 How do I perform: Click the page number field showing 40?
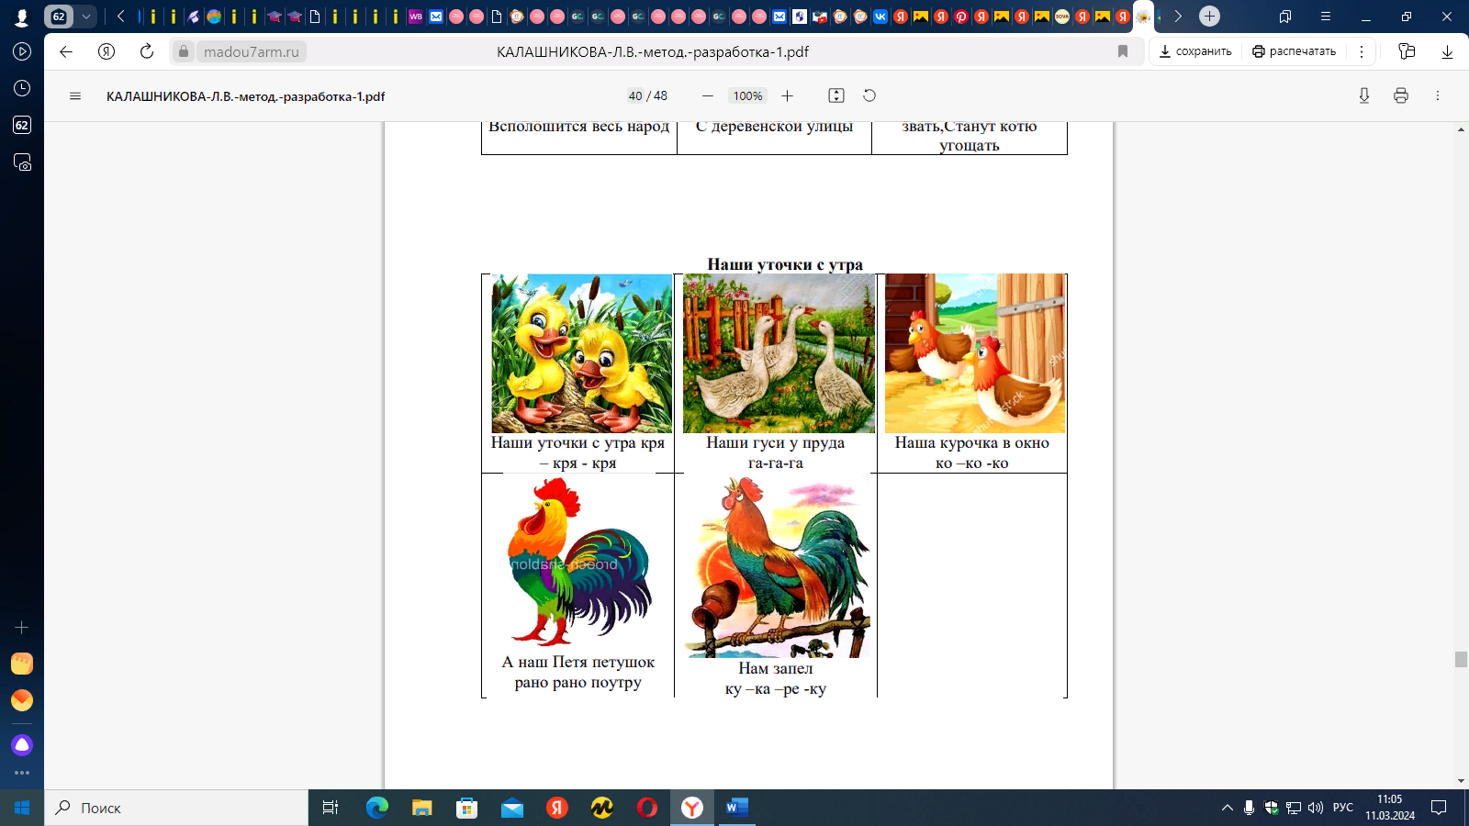click(635, 95)
